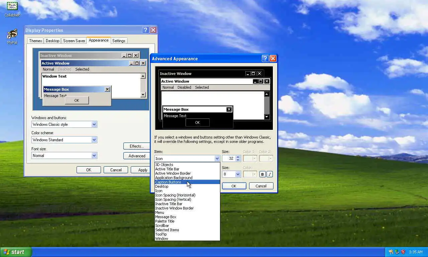This screenshot has height=257, width=428.
Task: Open the CollabNet desktop icon
Action: [12, 9]
